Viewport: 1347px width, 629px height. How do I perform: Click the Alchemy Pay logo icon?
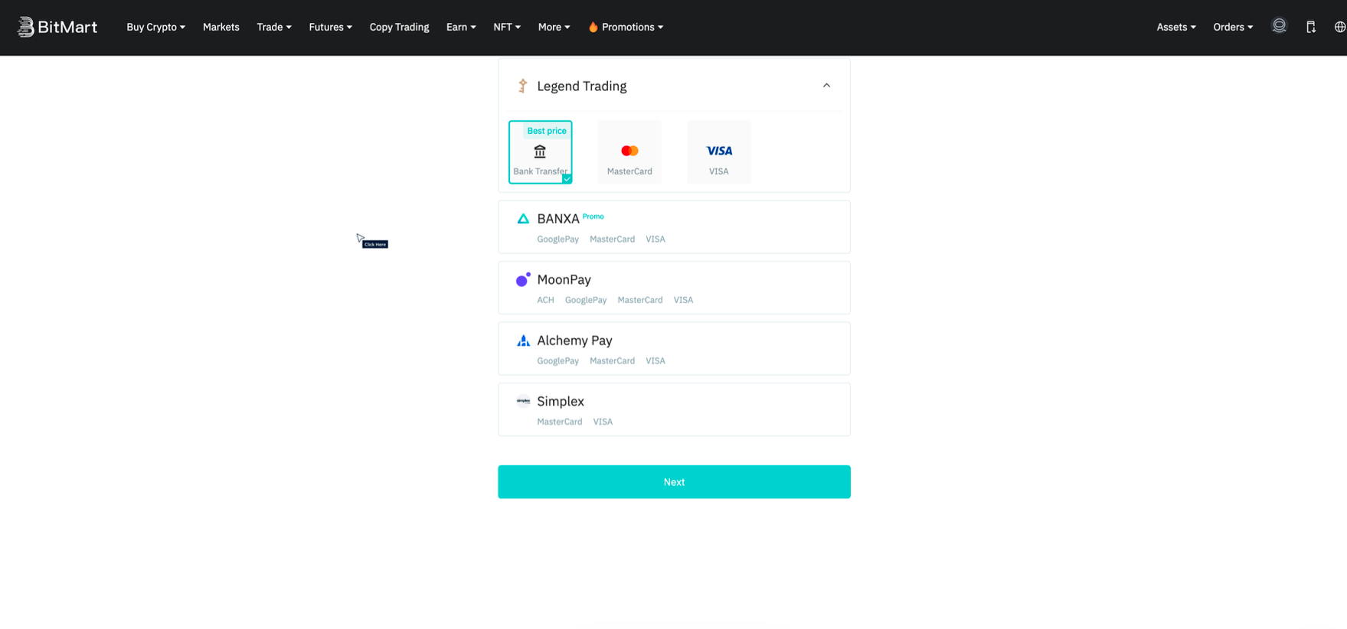coord(523,341)
